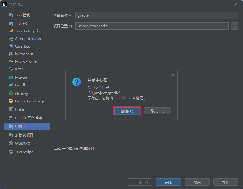Select Maven project type

[27, 77]
